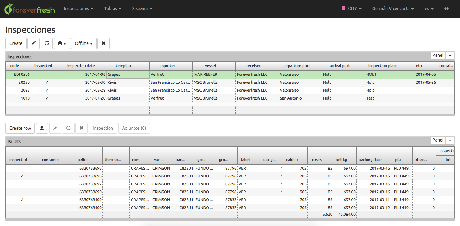Click the Inspection button
This screenshot has width=460, height=226.
(103, 128)
